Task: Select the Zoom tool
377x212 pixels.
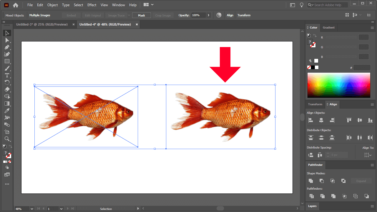Action: (x=7, y=139)
